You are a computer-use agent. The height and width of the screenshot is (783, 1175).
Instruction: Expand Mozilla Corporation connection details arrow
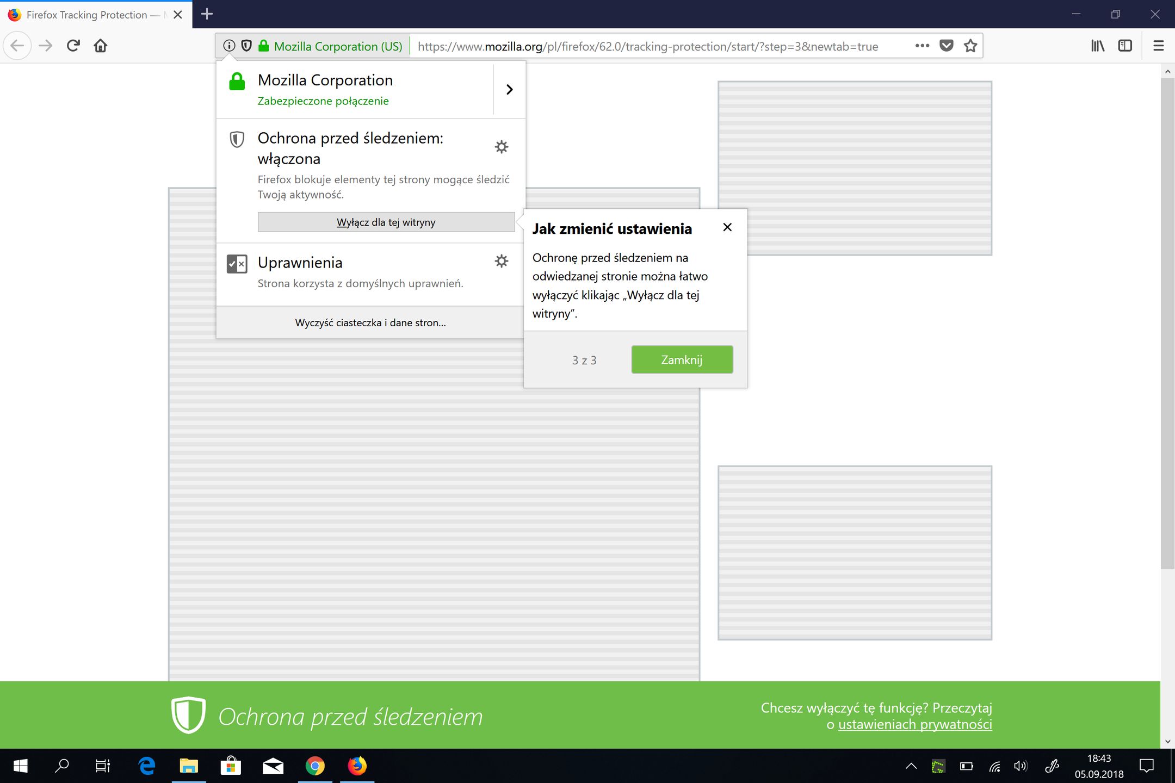pyautogui.click(x=509, y=89)
